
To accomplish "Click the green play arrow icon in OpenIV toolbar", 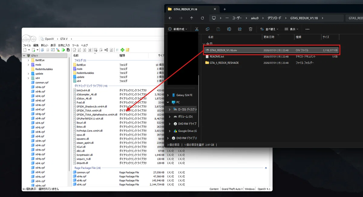I will pos(63,50).
